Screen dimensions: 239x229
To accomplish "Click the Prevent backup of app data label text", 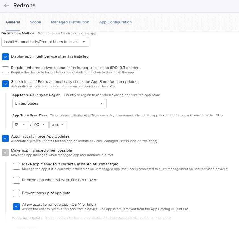I will [46, 193].
